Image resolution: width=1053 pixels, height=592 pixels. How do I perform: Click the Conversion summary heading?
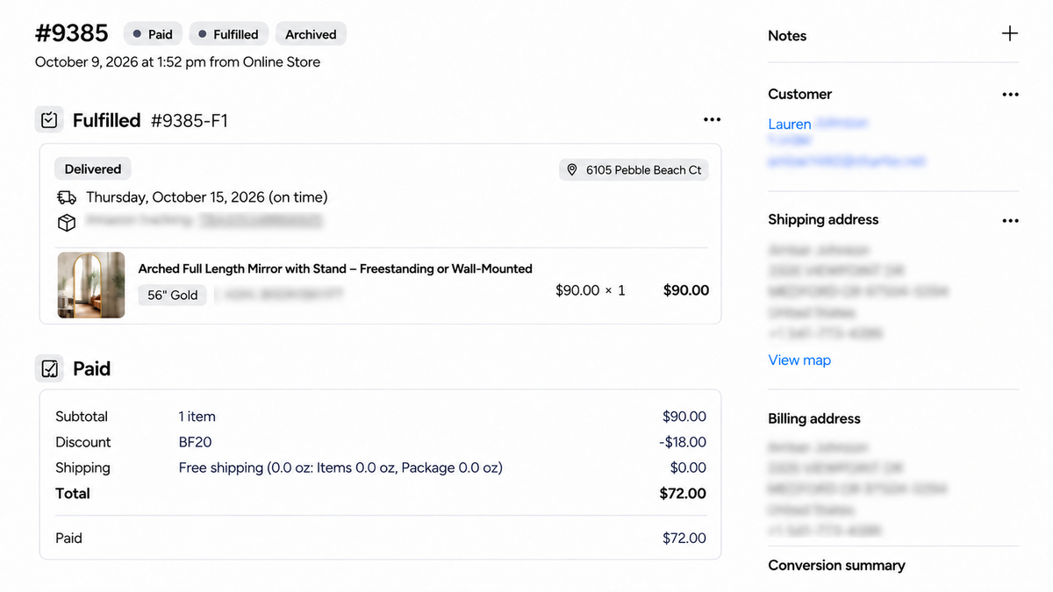(x=836, y=566)
